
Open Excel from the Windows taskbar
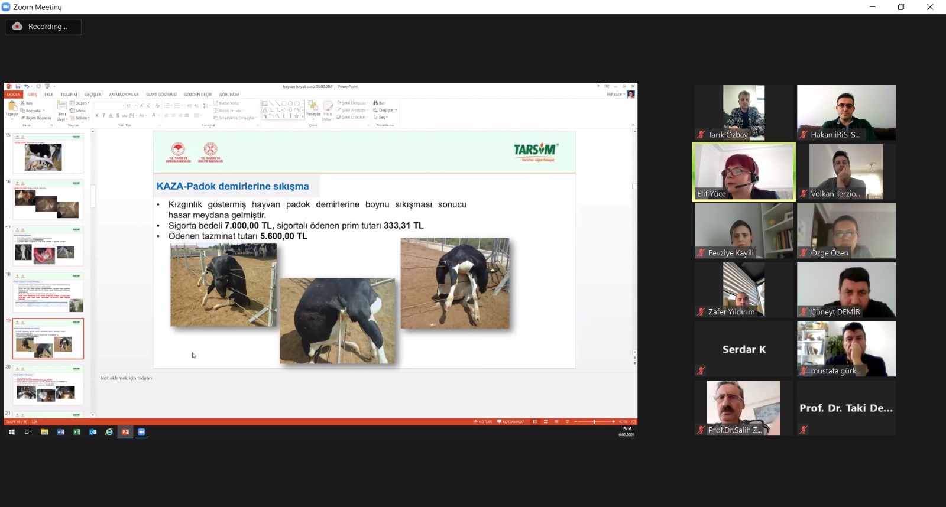click(77, 432)
